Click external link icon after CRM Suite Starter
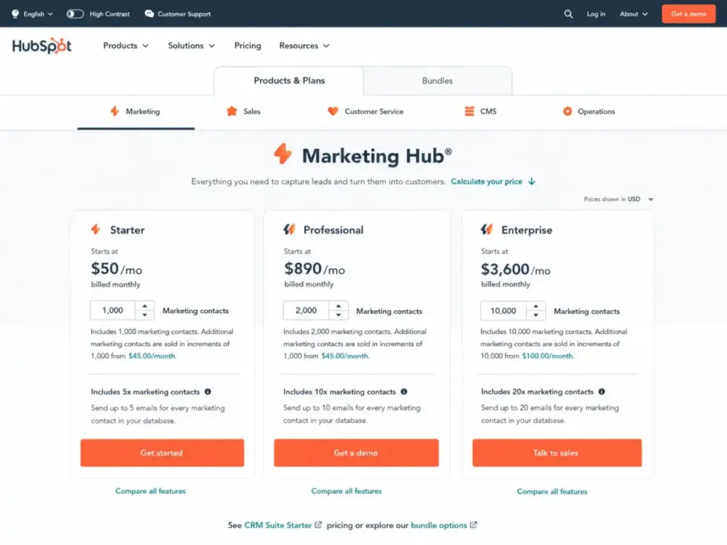727x545 pixels. (318, 525)
